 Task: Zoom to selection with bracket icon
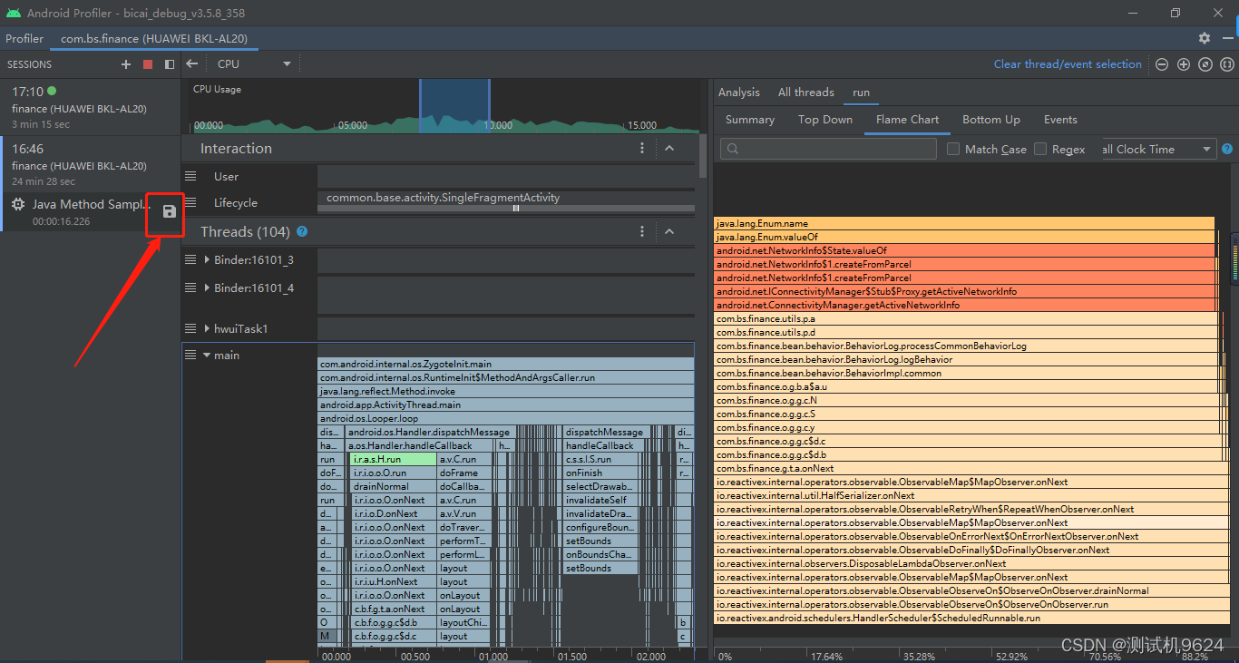tap(1227, 64)
